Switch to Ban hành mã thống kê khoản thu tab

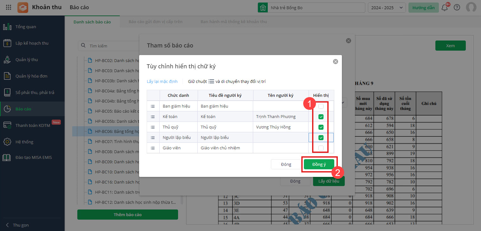point(234,22)
